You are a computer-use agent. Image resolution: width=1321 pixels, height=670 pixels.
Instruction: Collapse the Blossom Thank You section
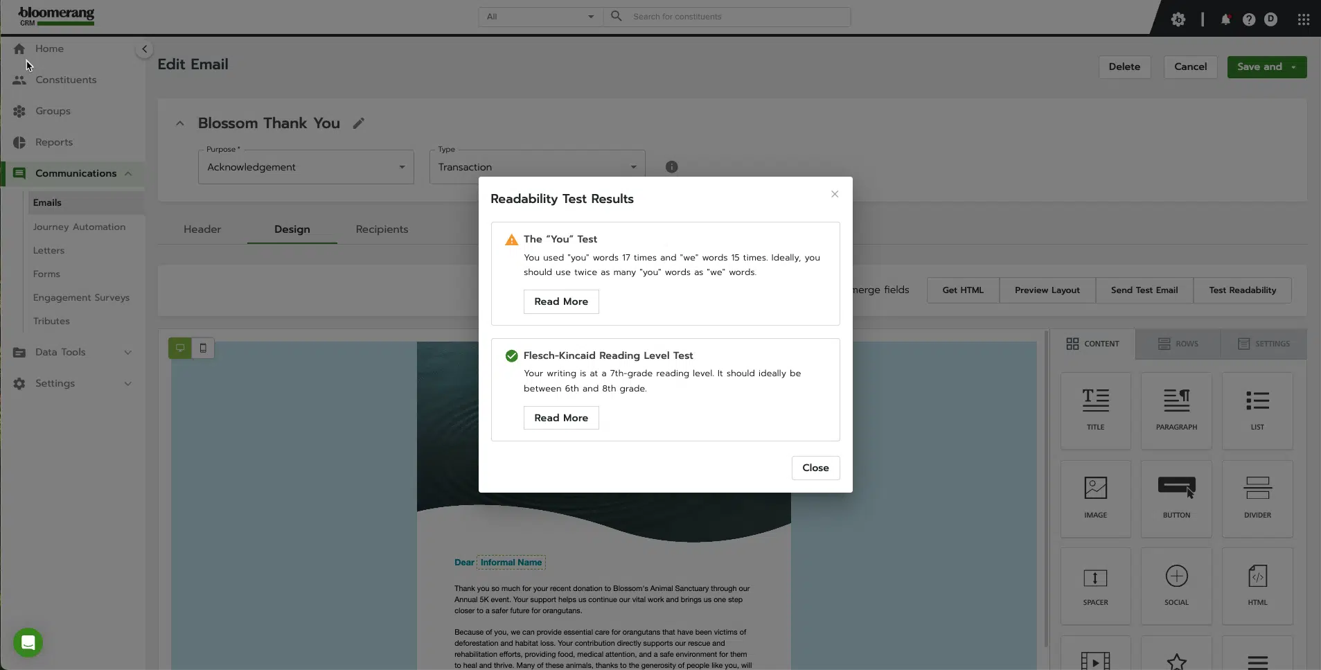180,123
